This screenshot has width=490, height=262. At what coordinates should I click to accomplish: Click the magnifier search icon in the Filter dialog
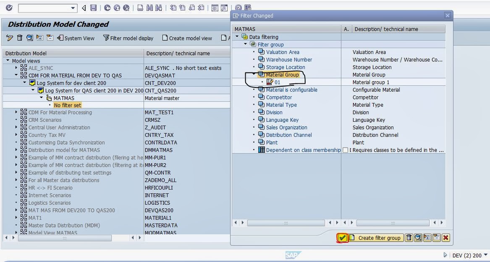[418, 237]
